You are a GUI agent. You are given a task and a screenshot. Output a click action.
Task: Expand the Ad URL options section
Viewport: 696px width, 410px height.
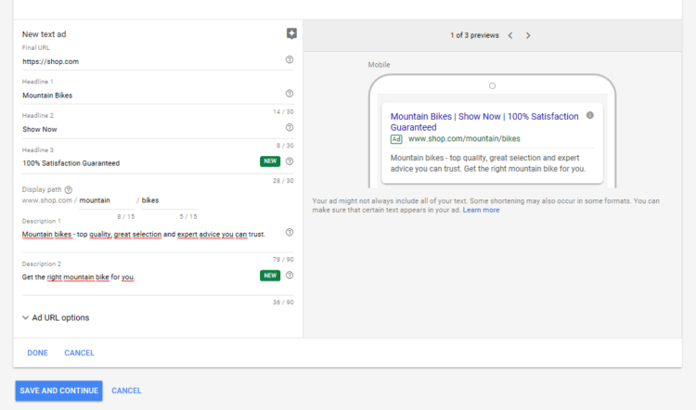coord(56,318)
